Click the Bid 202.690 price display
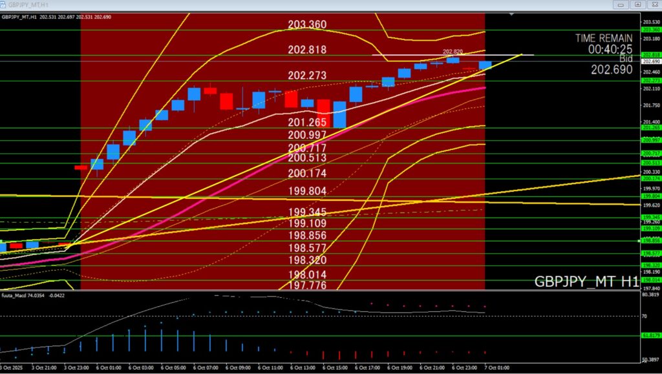Image resolution: width=662 pixels, height=374 pixels. point(612,69)
